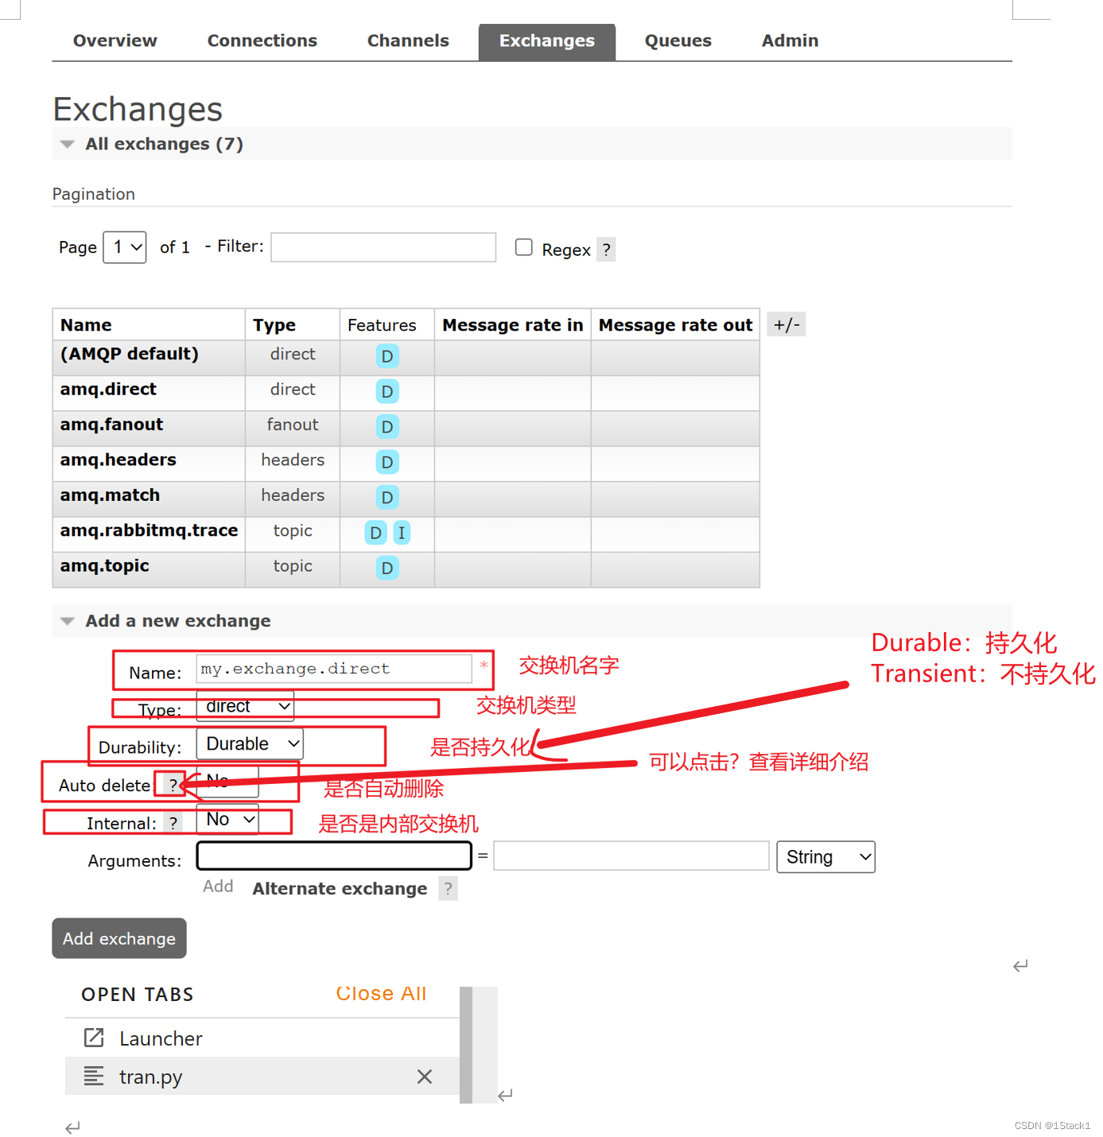The image size is (1103, 1137).
Task: Open the Admin tab
Action: (x=790, y=41)
